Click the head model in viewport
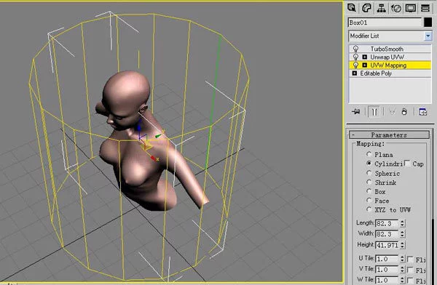 [x=126, y=97]
